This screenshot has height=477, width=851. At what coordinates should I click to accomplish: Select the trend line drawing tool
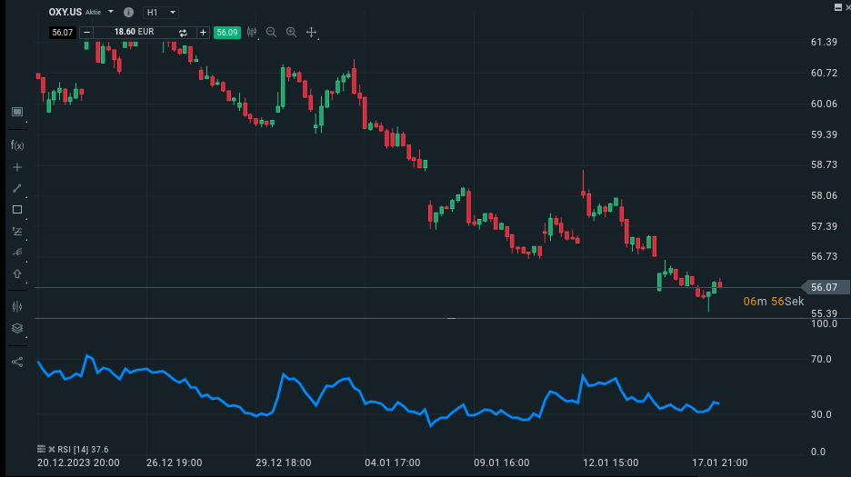point(17,188)
